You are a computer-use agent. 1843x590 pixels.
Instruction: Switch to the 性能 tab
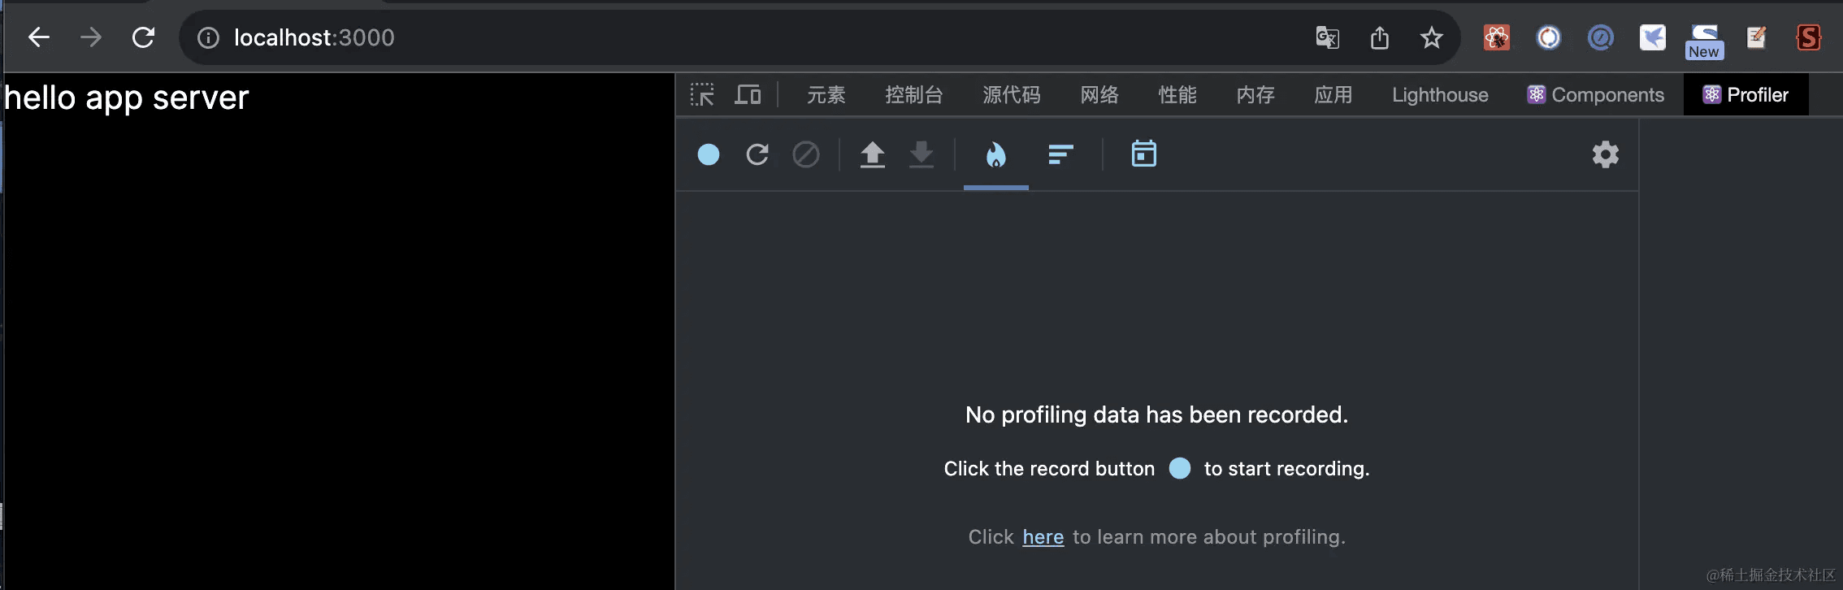point(1177,95)
